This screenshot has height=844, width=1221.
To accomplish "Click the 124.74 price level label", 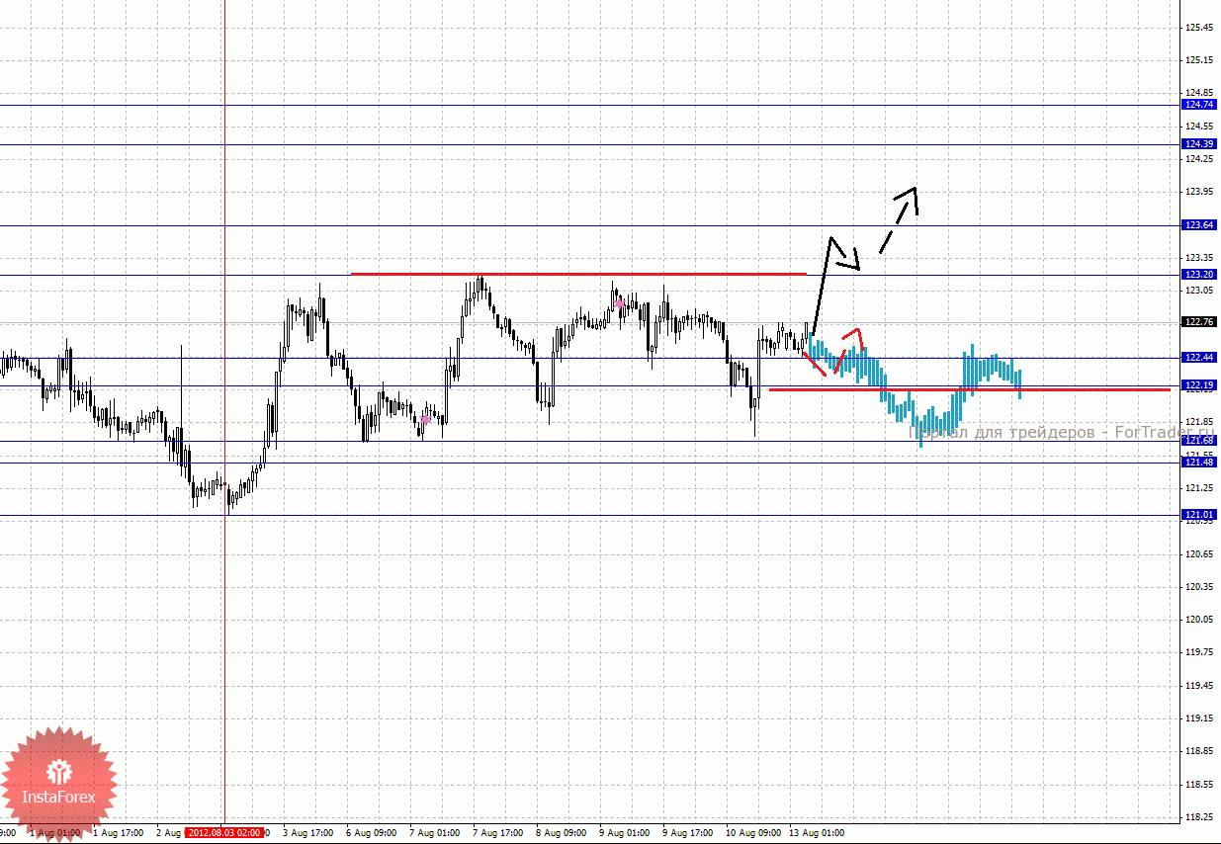I will click(x=1199, y=105).
